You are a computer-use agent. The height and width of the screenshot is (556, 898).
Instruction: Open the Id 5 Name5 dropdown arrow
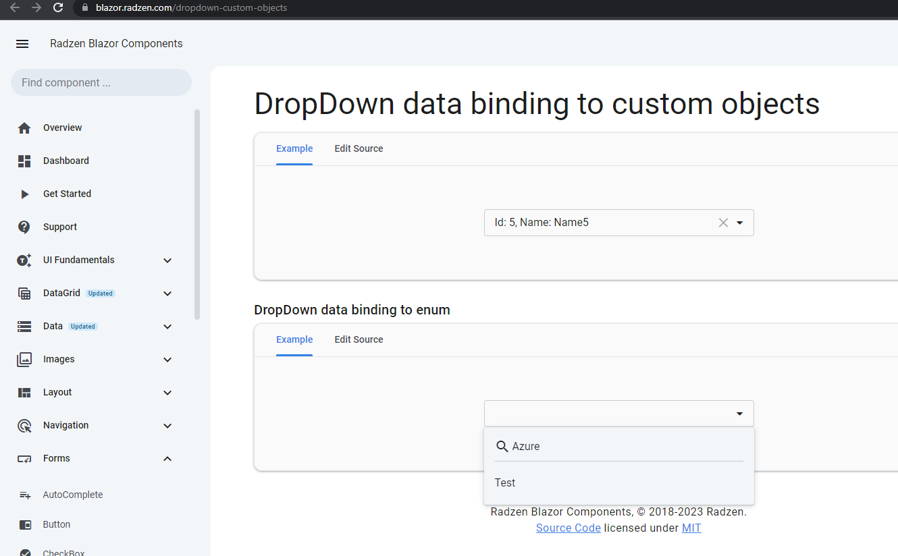pos(740,223)
